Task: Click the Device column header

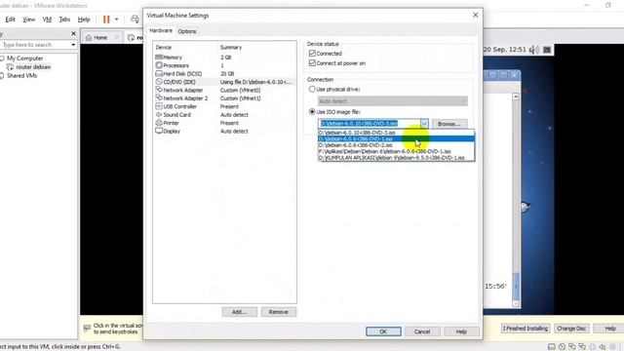Action: [164, 48]
